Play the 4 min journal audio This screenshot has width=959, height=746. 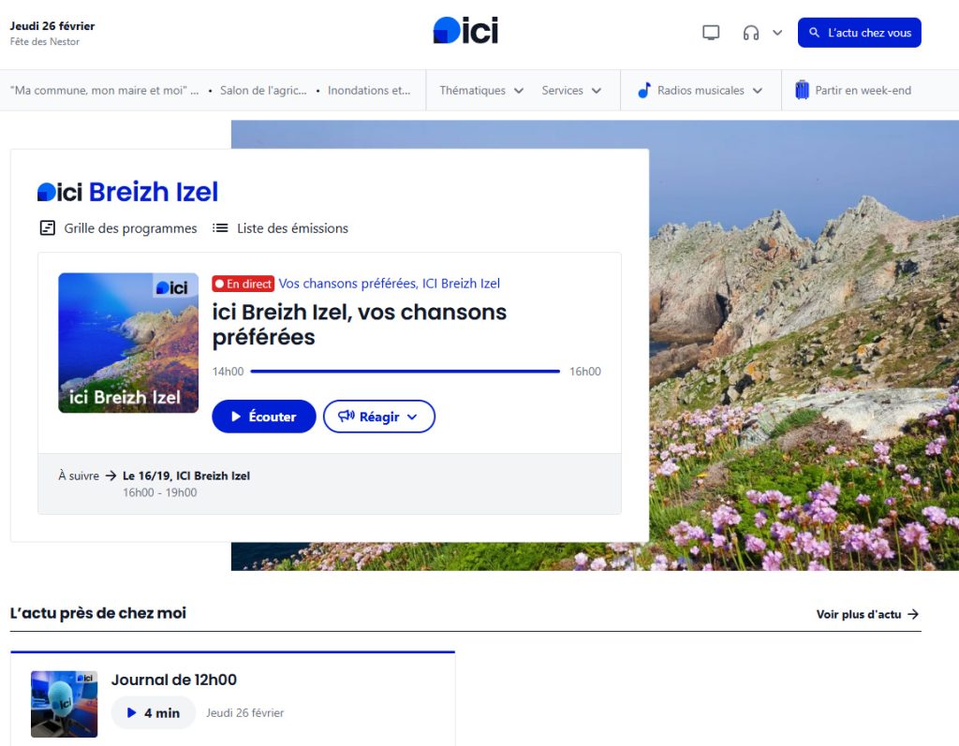[153, 713]
